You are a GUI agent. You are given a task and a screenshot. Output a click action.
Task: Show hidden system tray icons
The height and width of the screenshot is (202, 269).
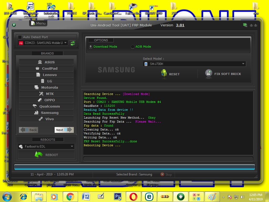(x=223, y=197)
